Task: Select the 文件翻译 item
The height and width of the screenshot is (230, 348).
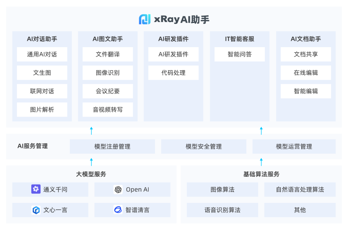Action: [108, 54]
